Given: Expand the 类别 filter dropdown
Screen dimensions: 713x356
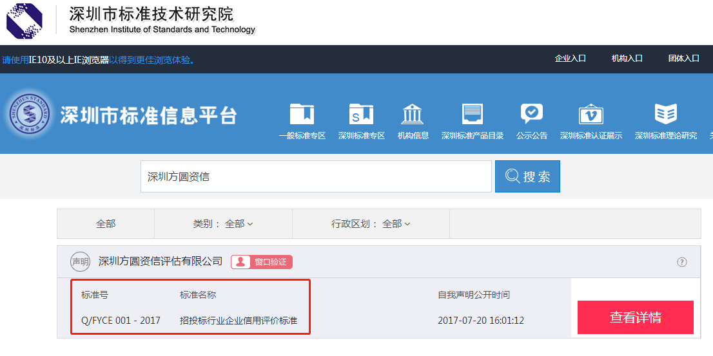Looking at the screenshot, I should pos(223,224).
